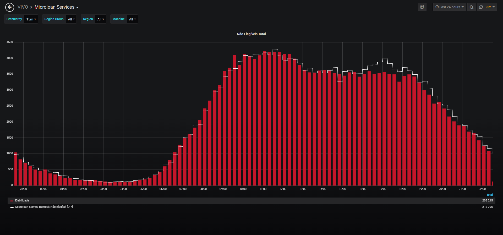Click the 12:00 label on the time axis

(x=283, y=189)
